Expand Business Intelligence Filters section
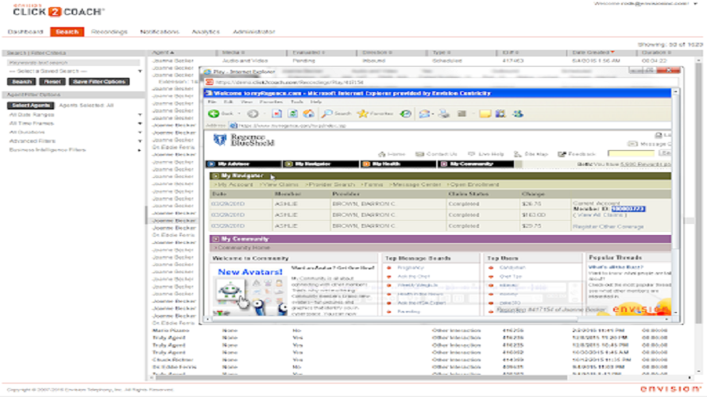Screen dimensions: 707x397 pos(75,150)
